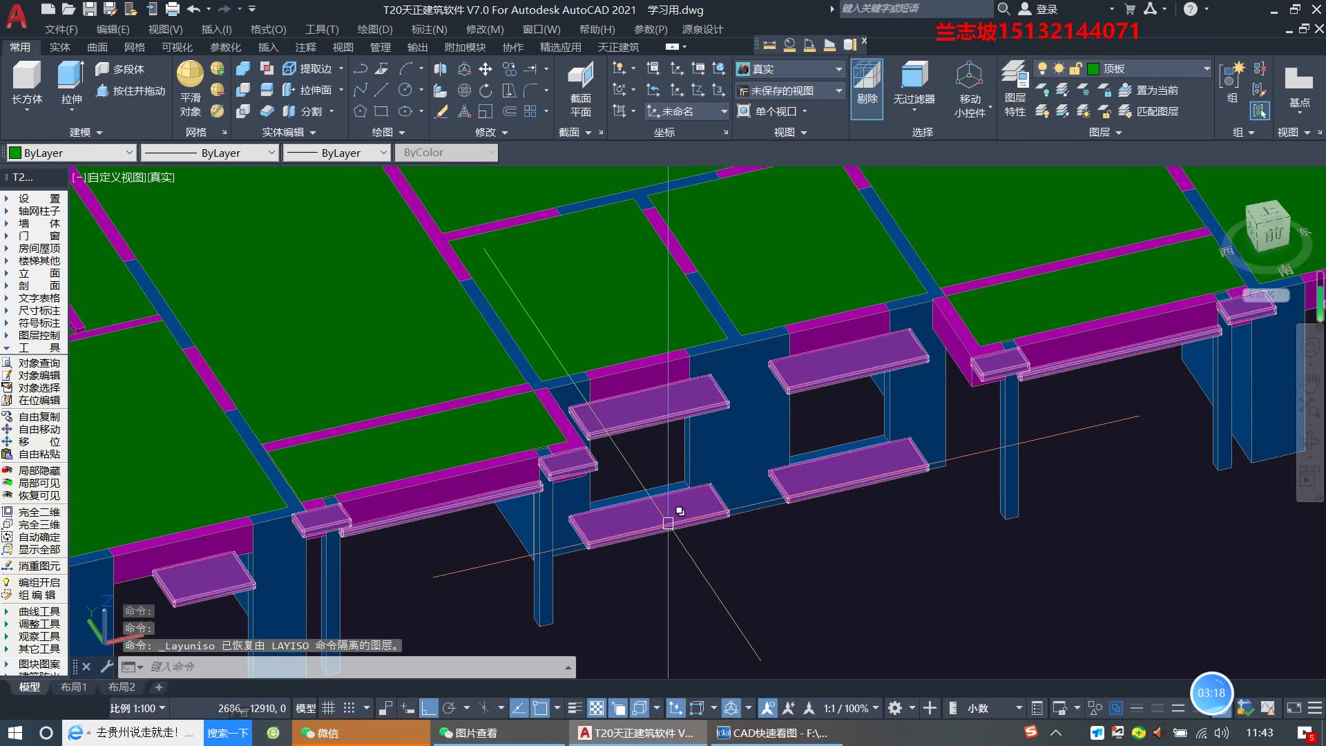Screen dimensions: 1326x746
Task: Open the 绘图(D) menu
Action: (374, 29)
